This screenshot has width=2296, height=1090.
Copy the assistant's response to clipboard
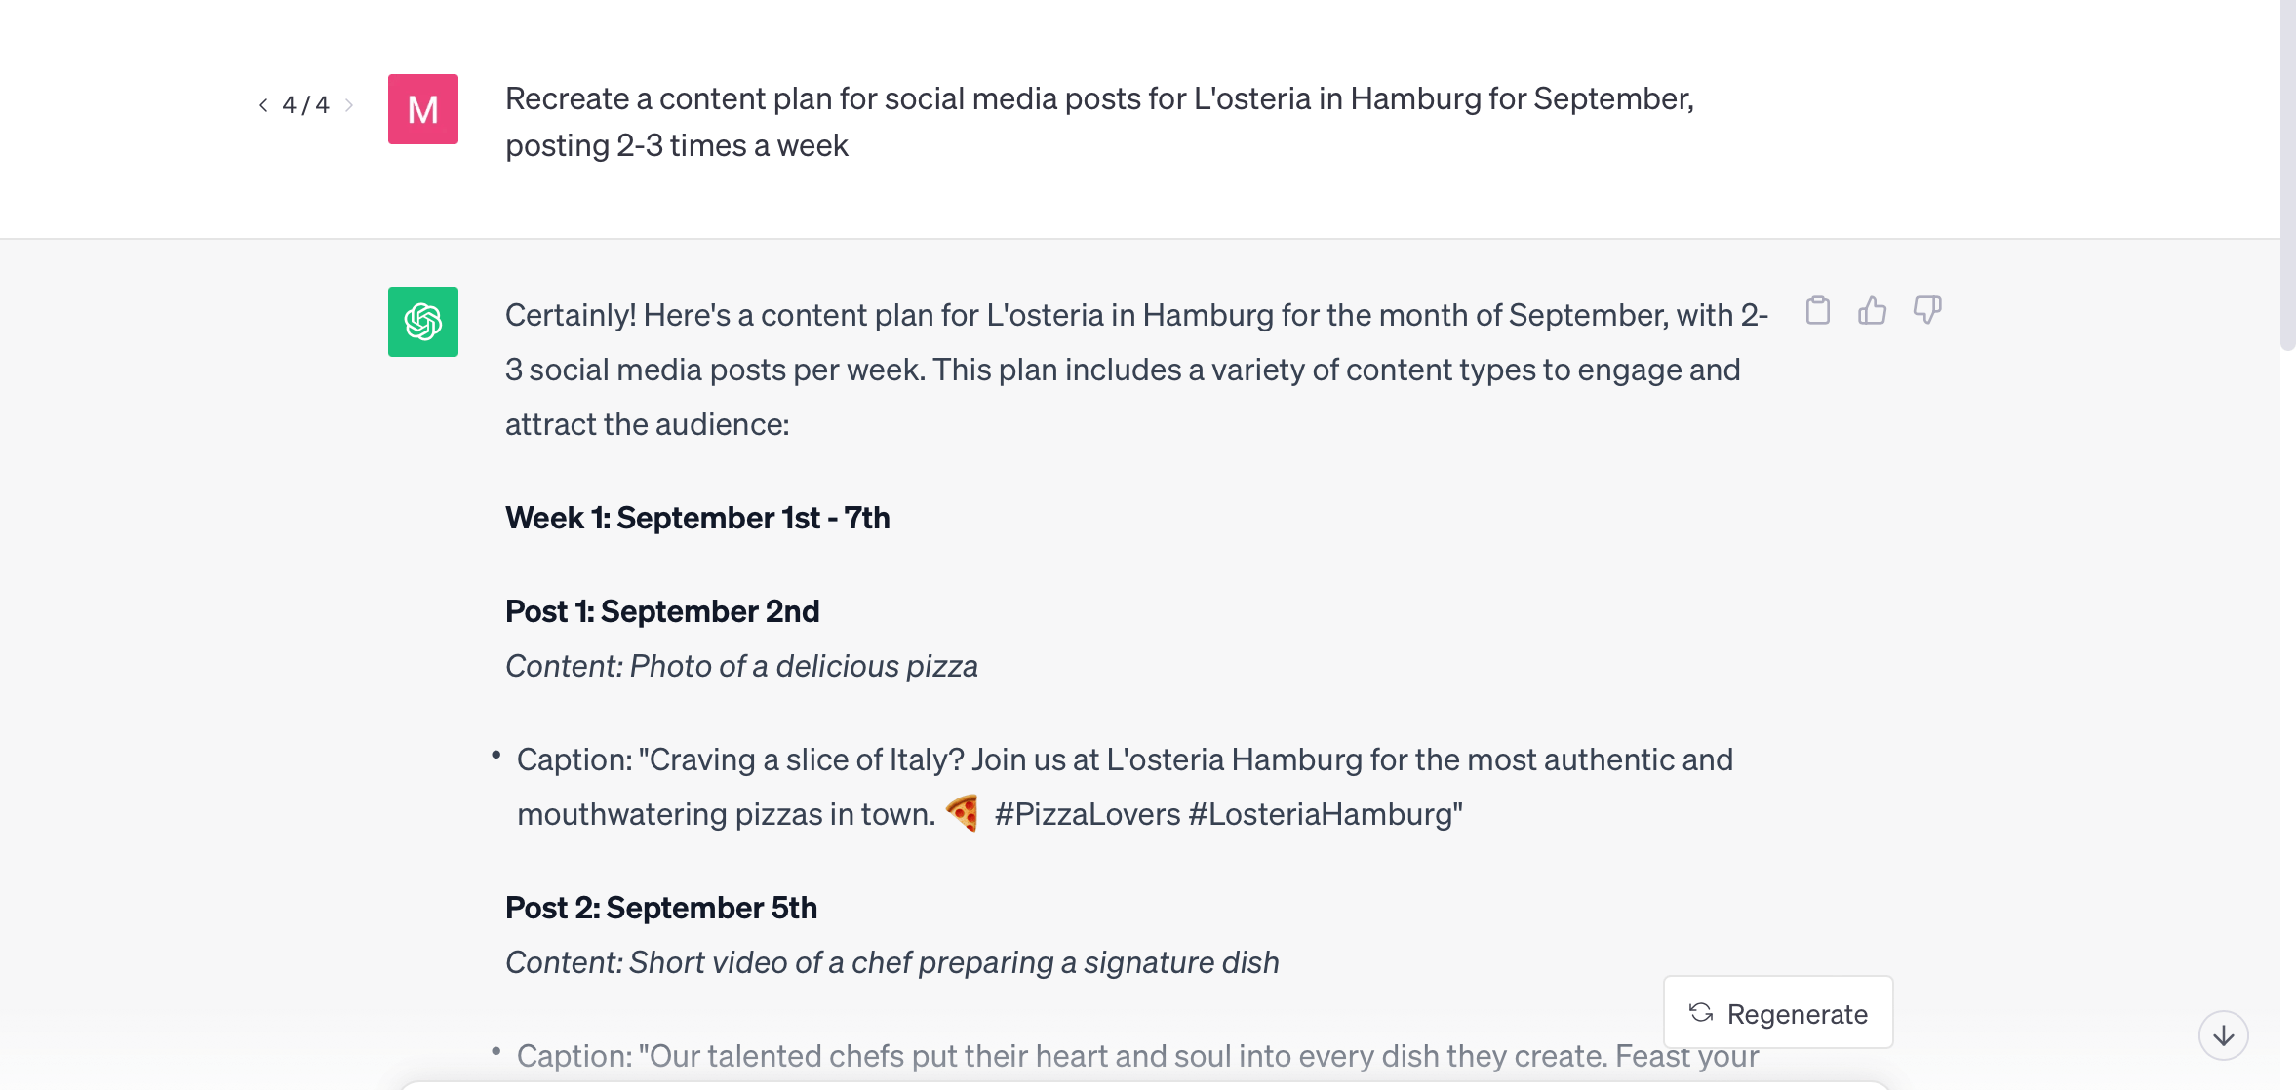tap(1818, 310)
